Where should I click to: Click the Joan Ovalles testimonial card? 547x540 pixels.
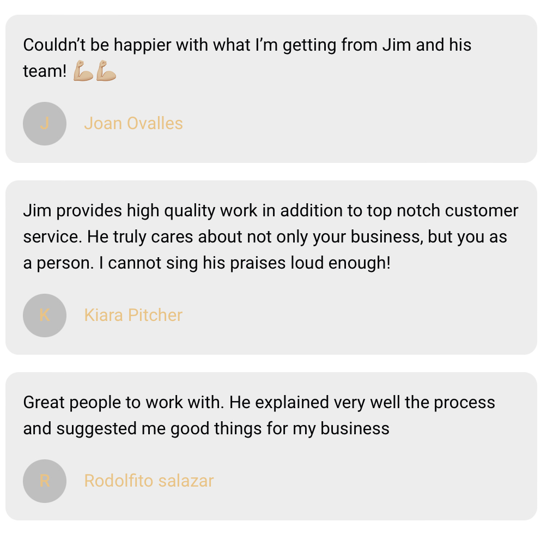pyautogui.click(x=271, y=89)
